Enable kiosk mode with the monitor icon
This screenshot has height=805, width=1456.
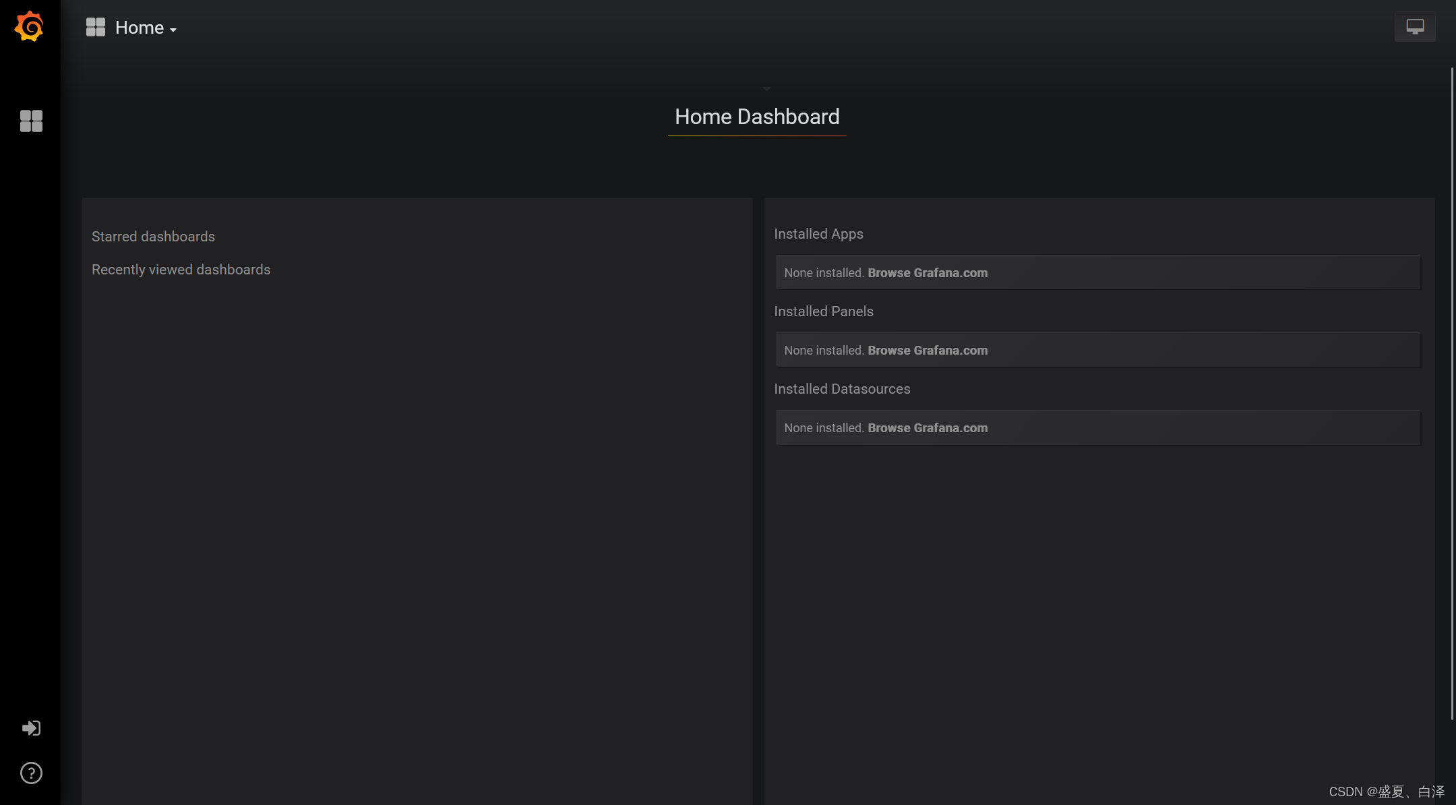click(1414, 26)
